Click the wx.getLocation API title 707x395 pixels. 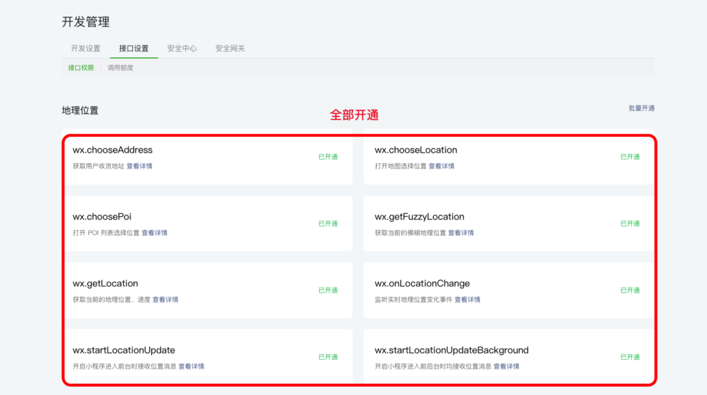(x=105, y=283)
